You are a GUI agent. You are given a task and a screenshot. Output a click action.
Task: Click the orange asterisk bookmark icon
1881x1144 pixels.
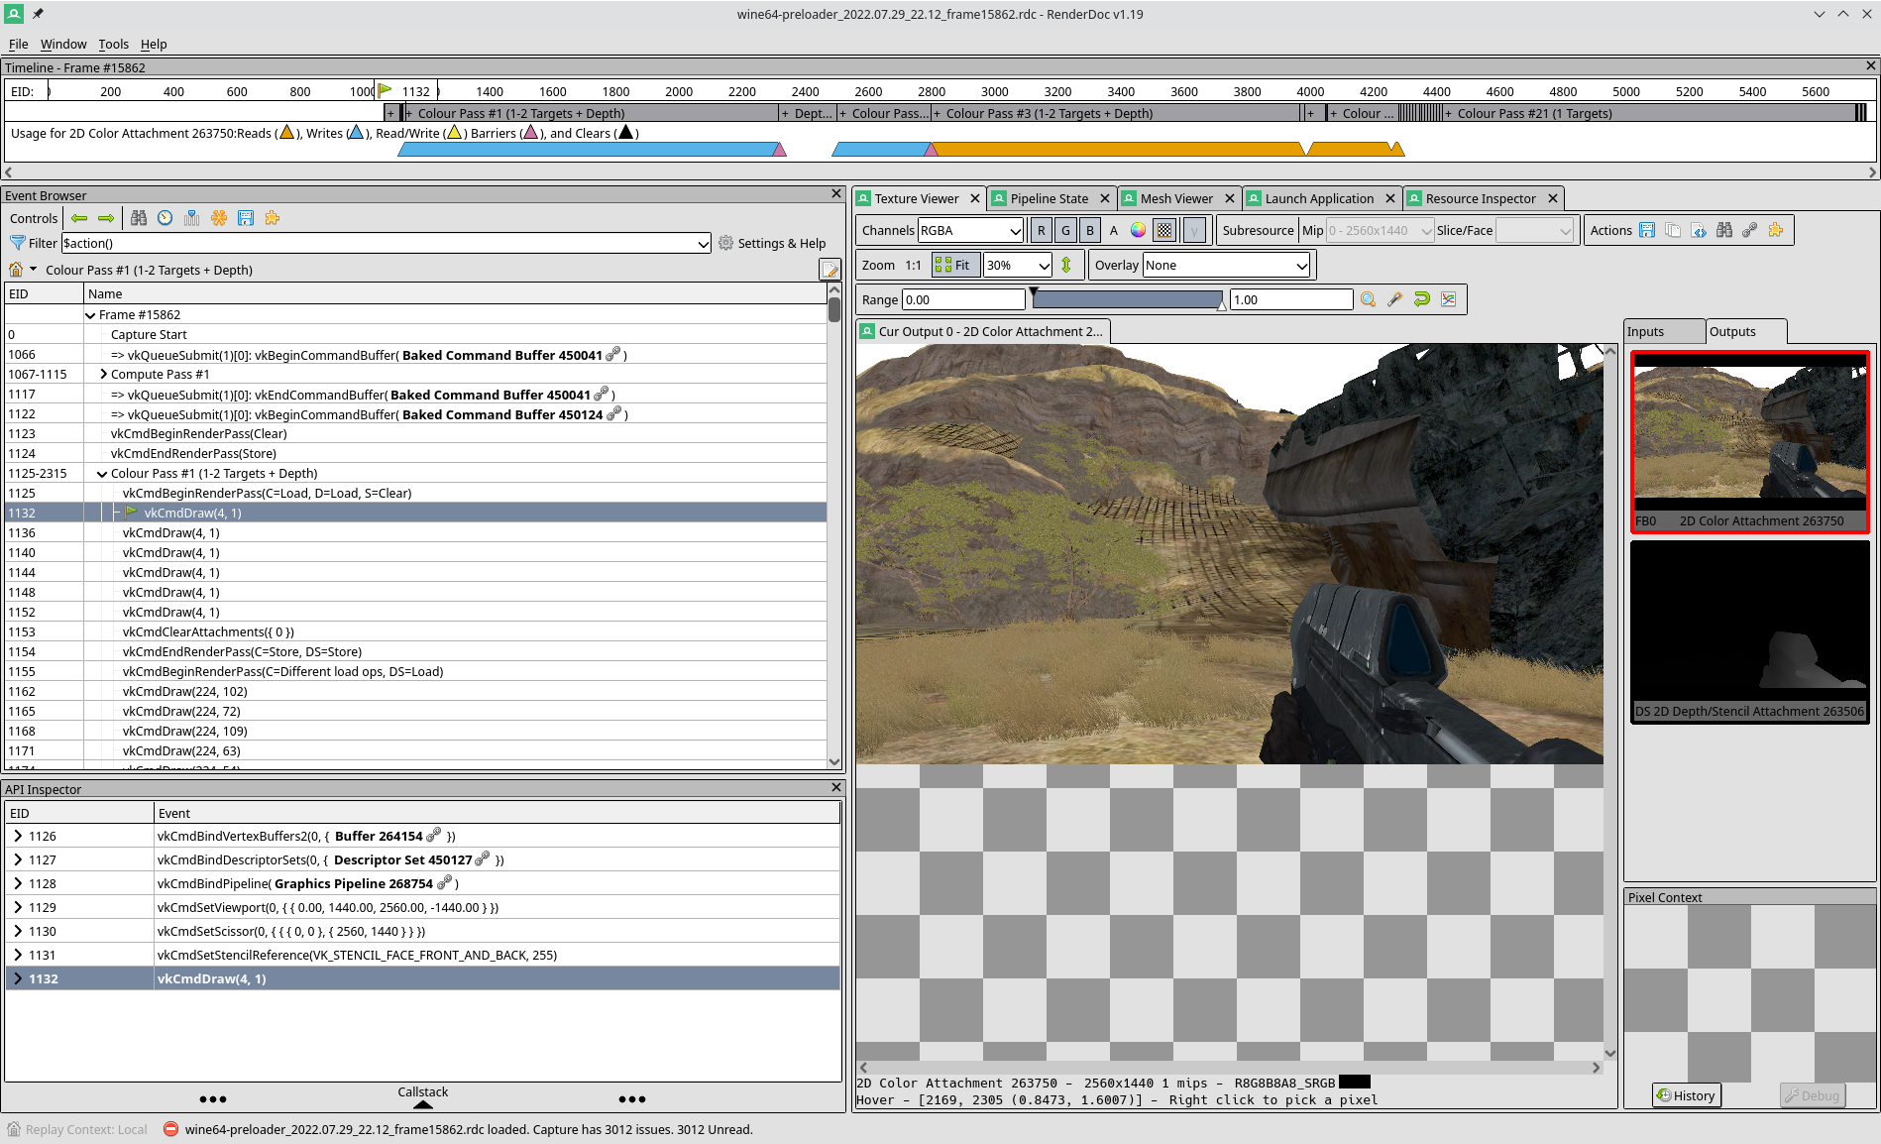219,218
